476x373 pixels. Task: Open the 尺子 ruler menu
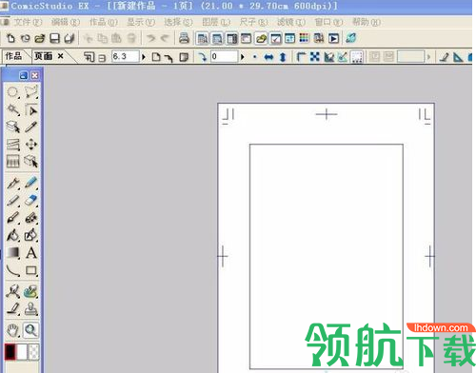pyautogui.click(x=253, y=22)
